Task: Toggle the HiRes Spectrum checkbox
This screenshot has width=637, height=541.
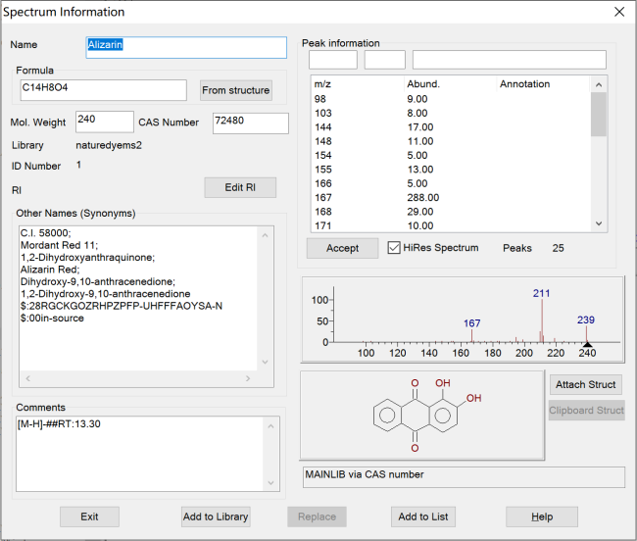Action: tap(395, 248)
